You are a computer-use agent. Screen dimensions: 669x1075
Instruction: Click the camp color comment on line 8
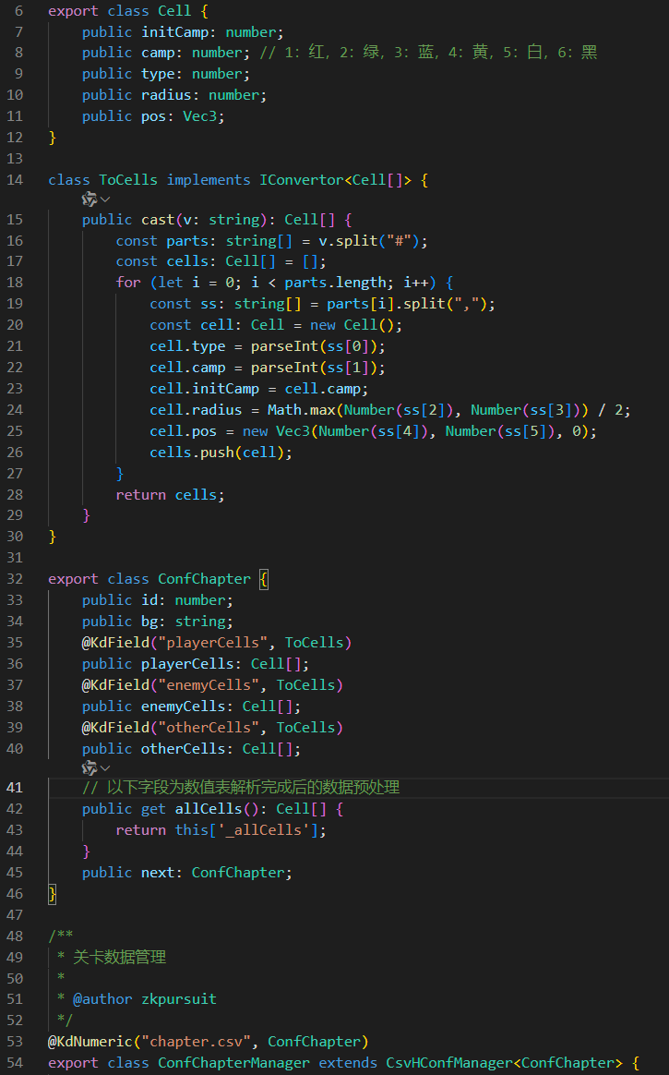point(429,53)
